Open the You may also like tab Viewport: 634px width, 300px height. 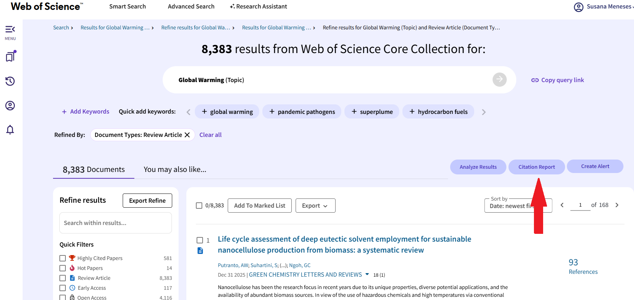[x=175, y=169]
